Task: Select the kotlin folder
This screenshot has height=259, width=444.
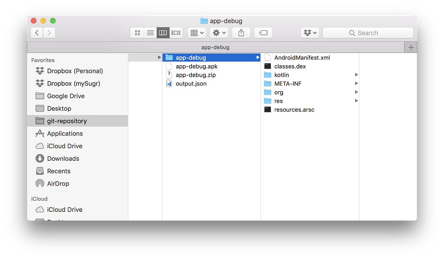Action: (310, 75)
